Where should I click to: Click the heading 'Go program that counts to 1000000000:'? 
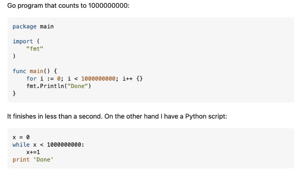68,6
